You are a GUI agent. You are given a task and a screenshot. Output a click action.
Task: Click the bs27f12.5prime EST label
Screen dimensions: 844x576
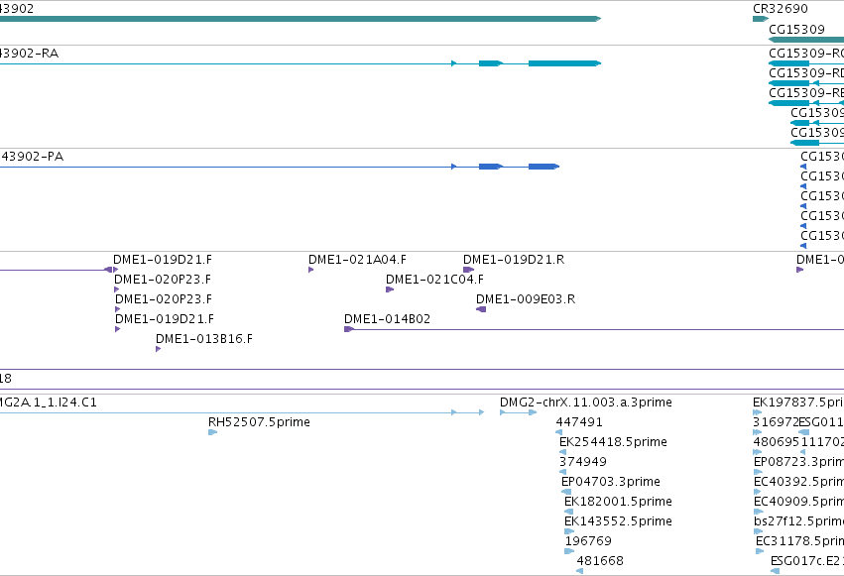pyautogui.click(x=798, y=521)
